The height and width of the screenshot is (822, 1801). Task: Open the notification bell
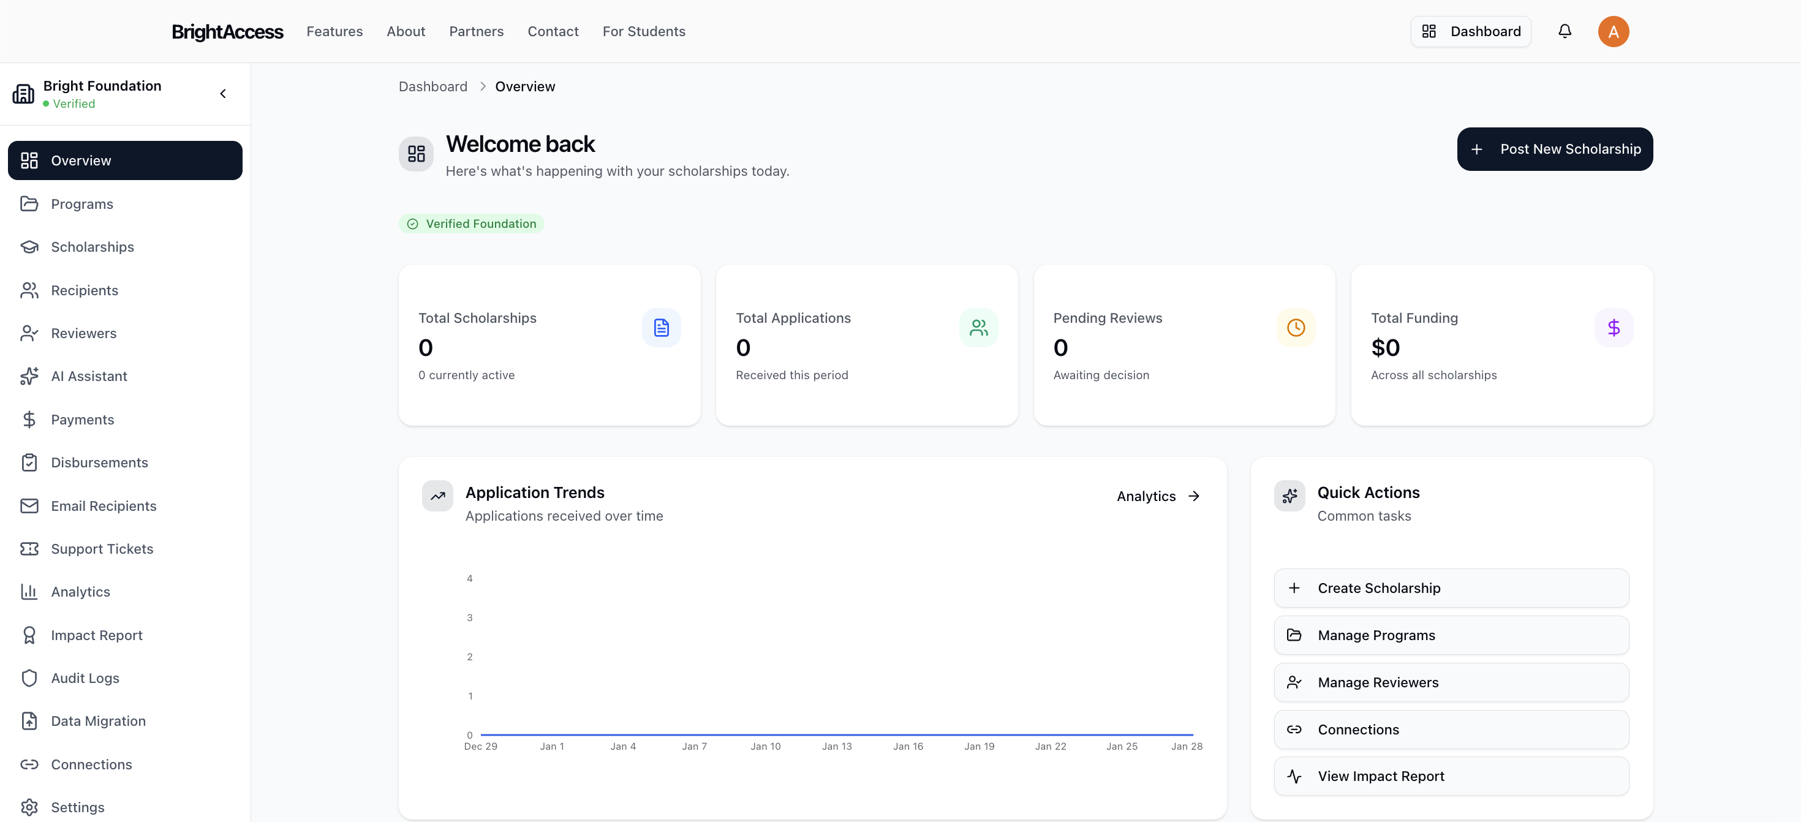pos(1564,31)
